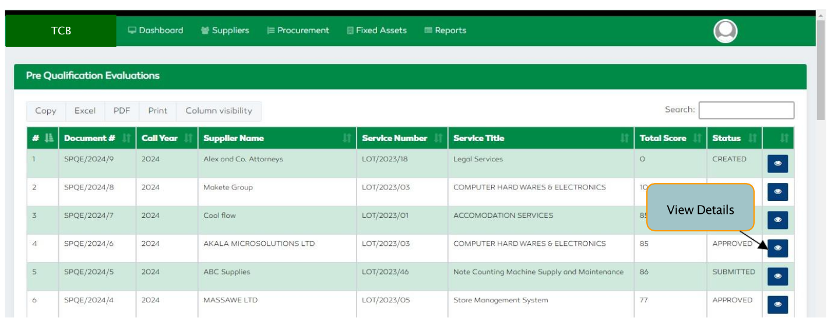The image size is (831, 321).
Task: View details for Cool flow row
Action: point(777,220)
